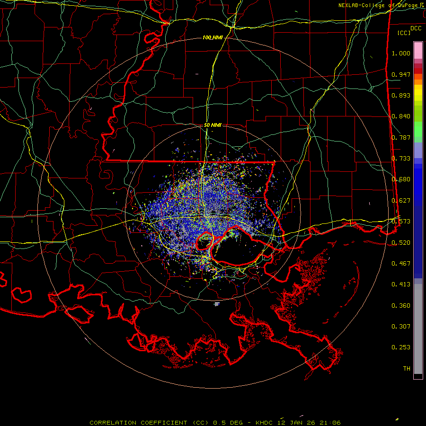Select the 0.893 scale value
The image size is (426, 426).
(401, 95)
